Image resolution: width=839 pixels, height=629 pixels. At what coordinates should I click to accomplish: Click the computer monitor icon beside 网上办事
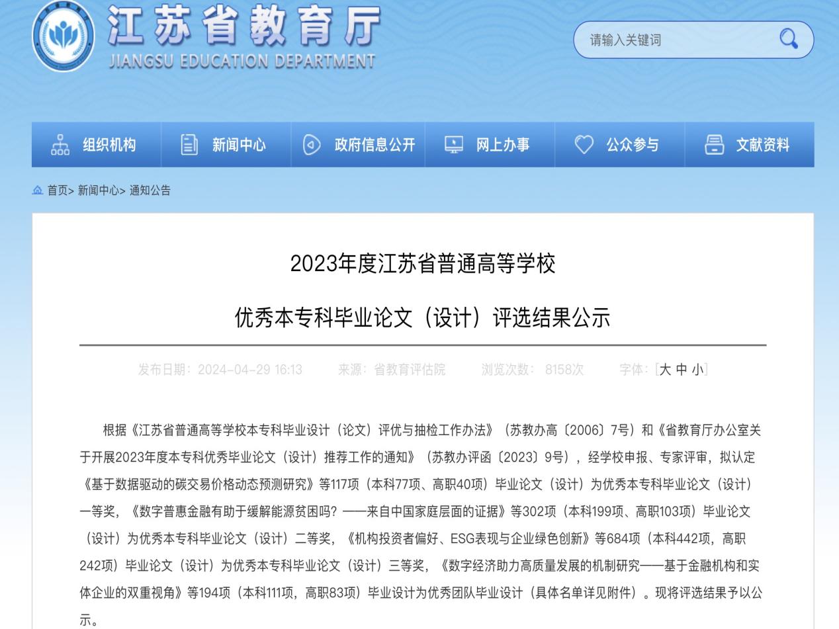[454, 145]
